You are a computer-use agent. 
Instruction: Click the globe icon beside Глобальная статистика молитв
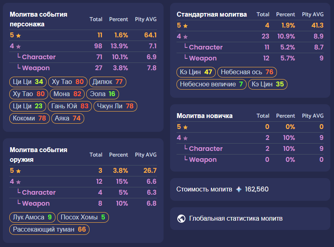tap(181, 218)
